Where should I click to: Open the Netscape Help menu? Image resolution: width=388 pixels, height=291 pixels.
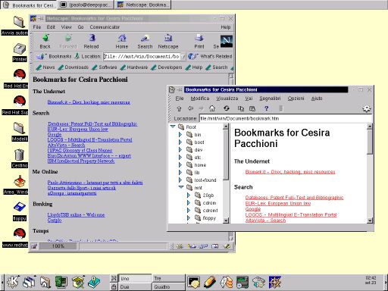(x=225, y=27)
